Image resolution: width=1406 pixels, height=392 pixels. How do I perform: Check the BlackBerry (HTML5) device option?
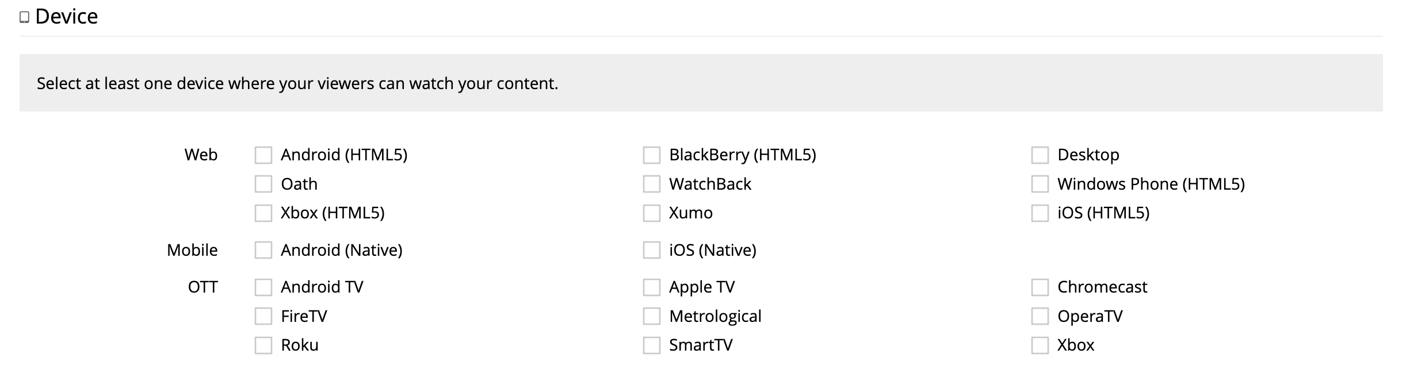point(652,155)
